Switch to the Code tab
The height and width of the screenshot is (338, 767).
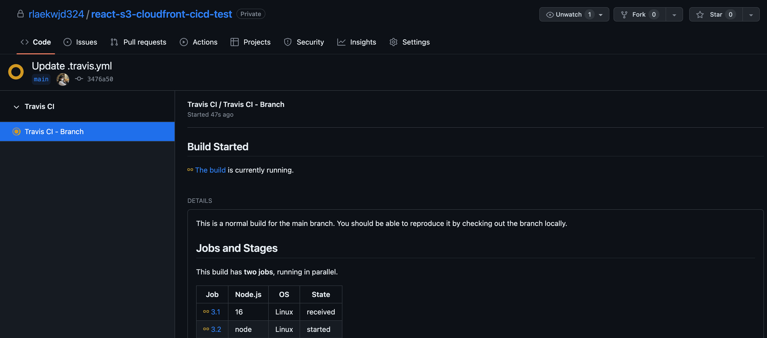click(36, 42)
